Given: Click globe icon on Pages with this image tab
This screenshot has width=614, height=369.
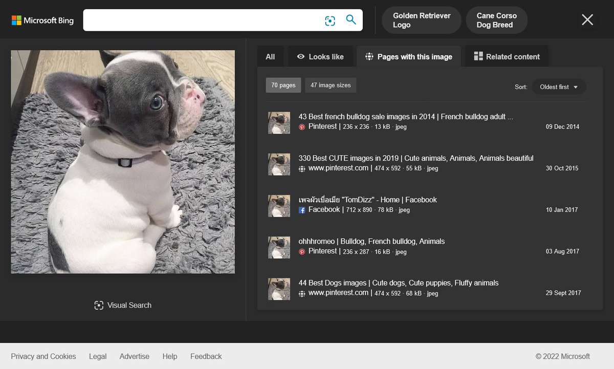Looking at the screenshot, I should [369, 57].
